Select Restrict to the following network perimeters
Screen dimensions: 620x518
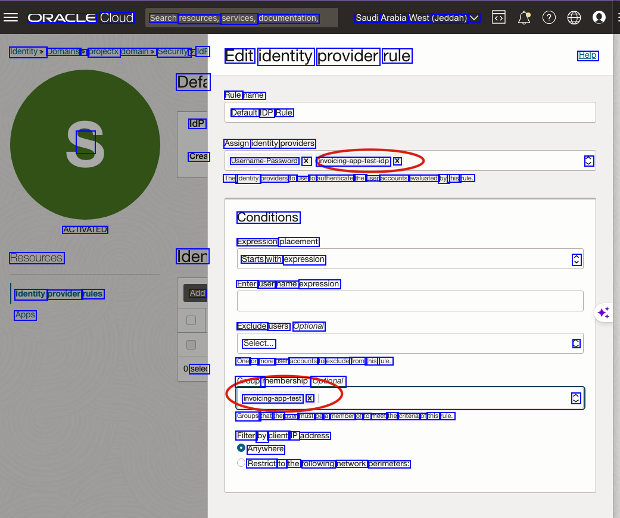click(x=241, y=463)
